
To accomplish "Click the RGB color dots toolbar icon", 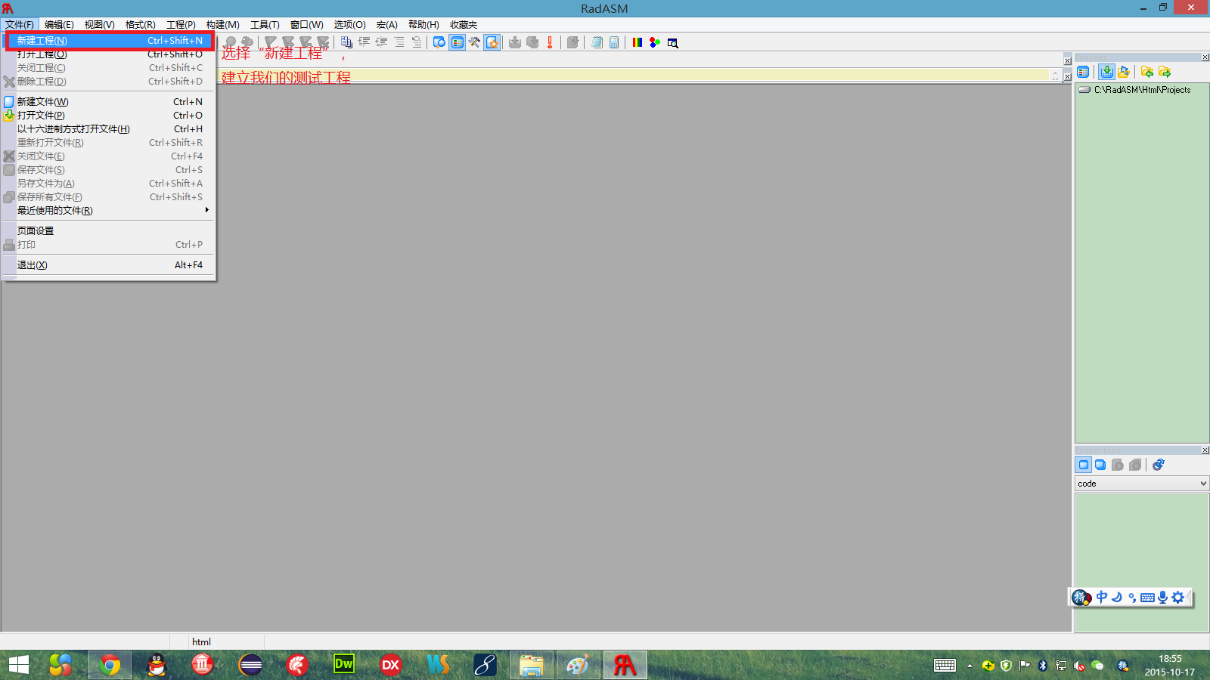I will pos(655,42).
